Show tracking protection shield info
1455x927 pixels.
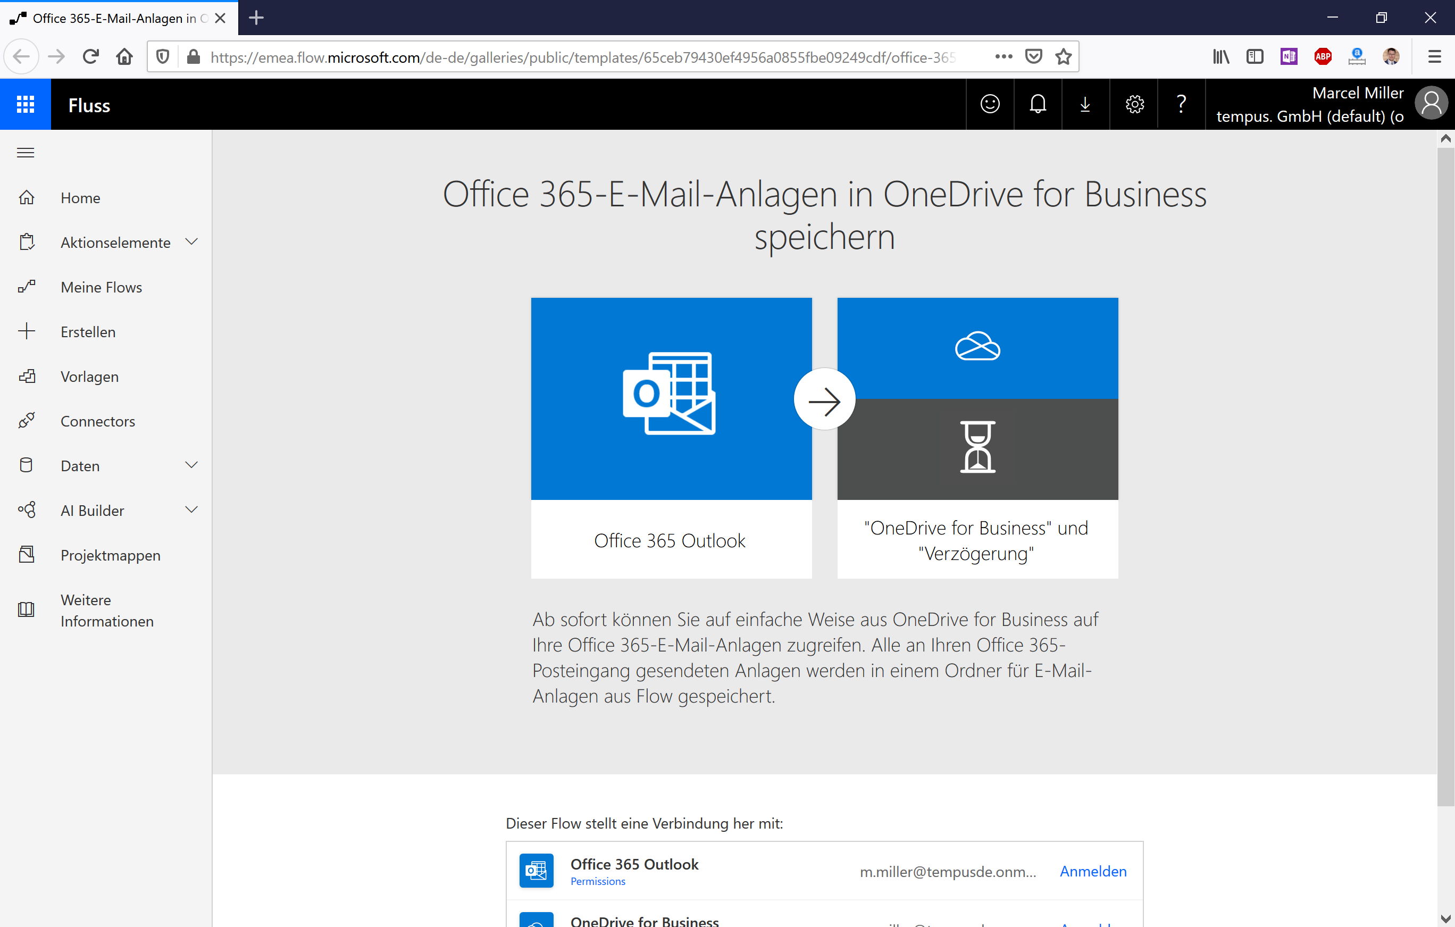[x=163, y=57]
